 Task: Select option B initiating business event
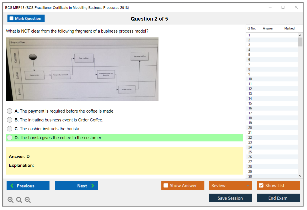(x=10, y=120)
